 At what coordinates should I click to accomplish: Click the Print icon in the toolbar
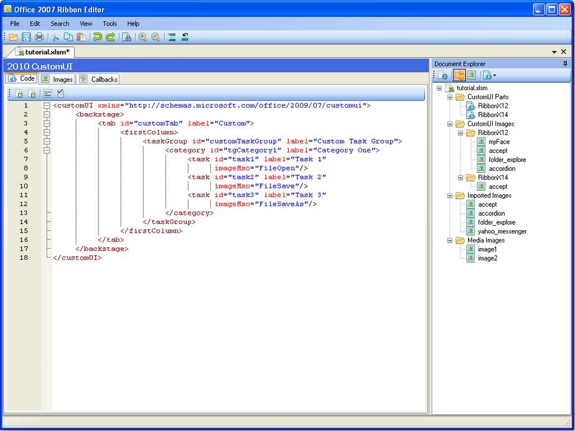coord(39,37)
